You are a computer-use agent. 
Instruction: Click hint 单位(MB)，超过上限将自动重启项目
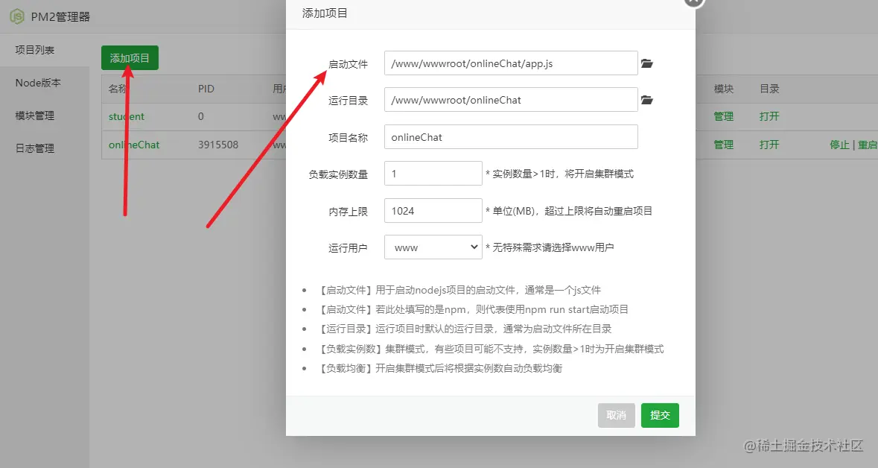click(569, 211)
